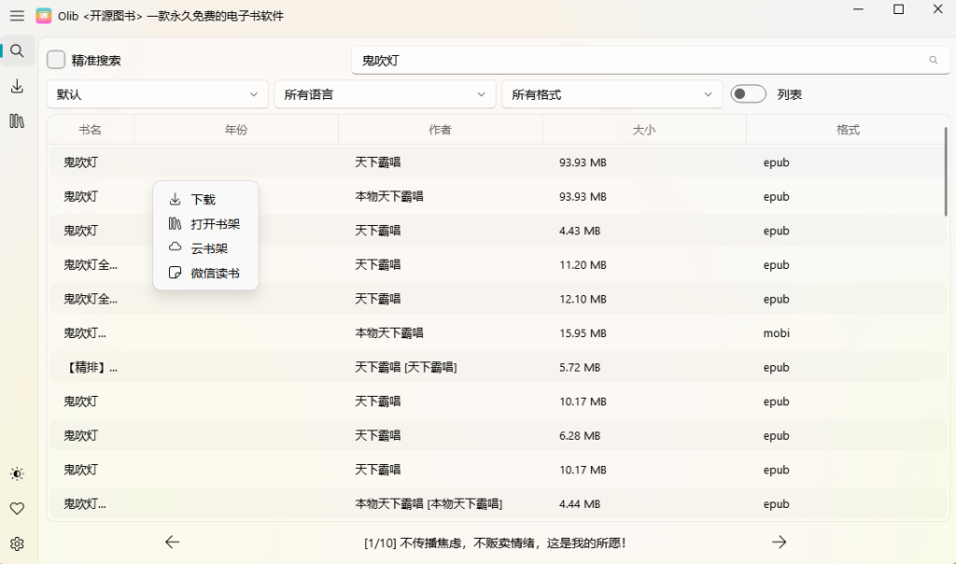956x564 pixels.
Task: Go to the previous results page arrow
Action: pyautogui.click(x=172, y=543)
